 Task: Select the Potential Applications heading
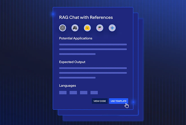pos(76,38)
